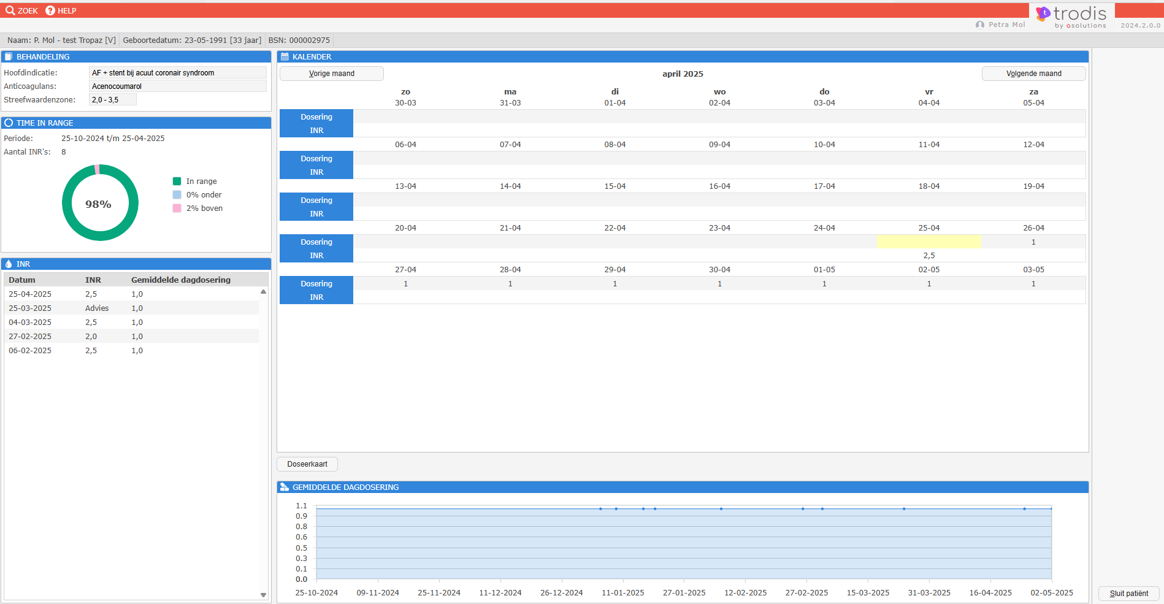The image size is (1164, 604).
Task: Click the 98% donut chart
Action: pos(100,202)
